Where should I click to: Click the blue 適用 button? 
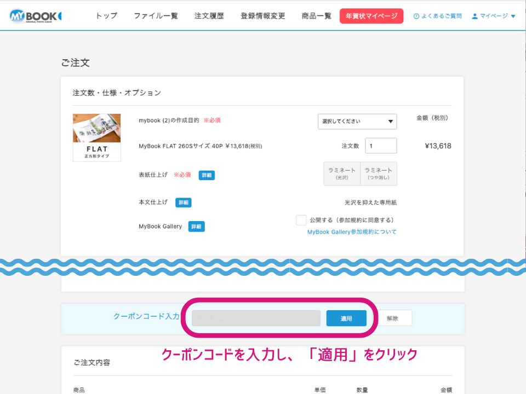[346, 318]
